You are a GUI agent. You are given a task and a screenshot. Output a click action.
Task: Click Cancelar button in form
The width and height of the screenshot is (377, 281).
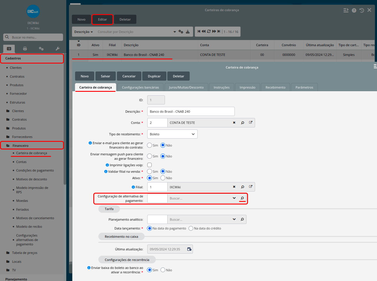click(x=129, y=76)
